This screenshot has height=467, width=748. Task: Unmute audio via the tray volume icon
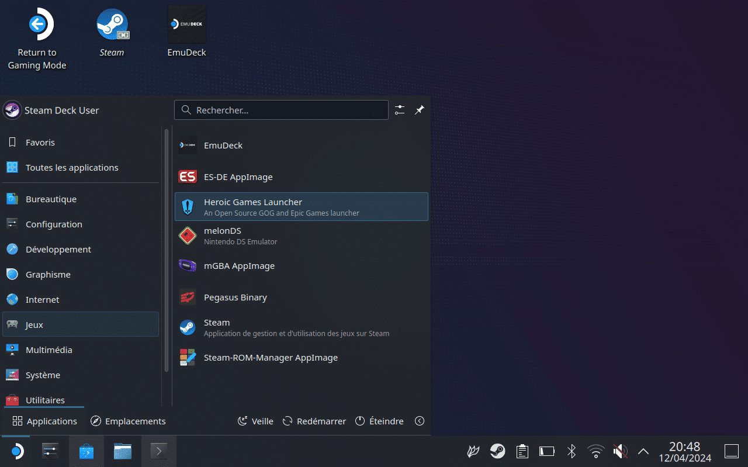tap(620, 451)
